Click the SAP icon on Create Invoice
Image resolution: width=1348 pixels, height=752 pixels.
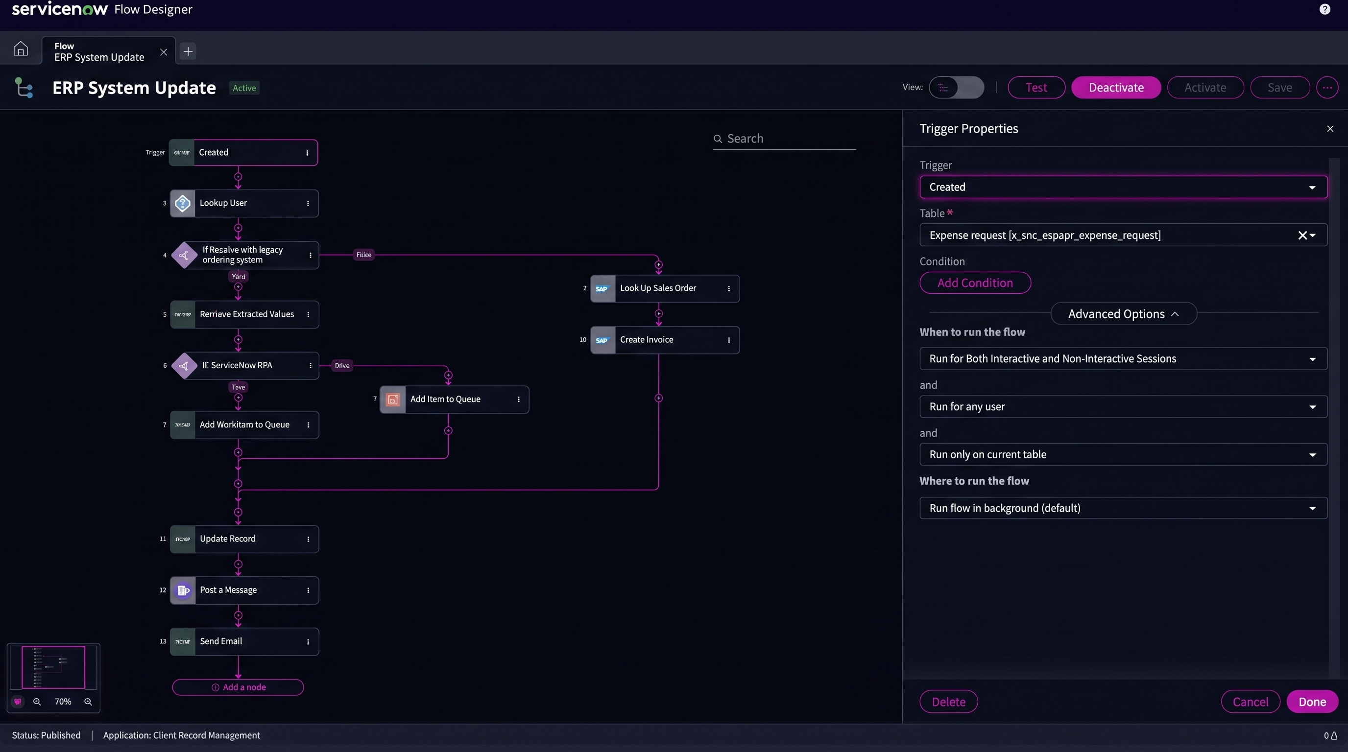tap(603, 340)
